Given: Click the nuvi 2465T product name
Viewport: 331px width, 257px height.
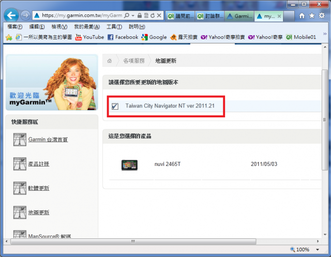Looking at the screenshot, I should pyautogui.click(x=168, y=164).
